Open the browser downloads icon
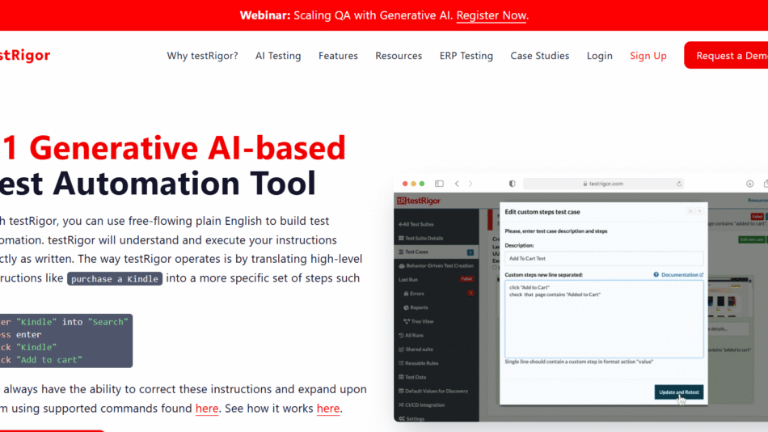 pos(749,184)
